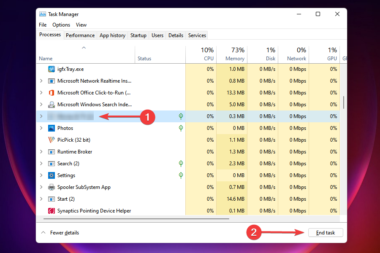Click the Photos app icon
Screen dimensions: 380x253
pyautogui.click(x=52, y=128)
